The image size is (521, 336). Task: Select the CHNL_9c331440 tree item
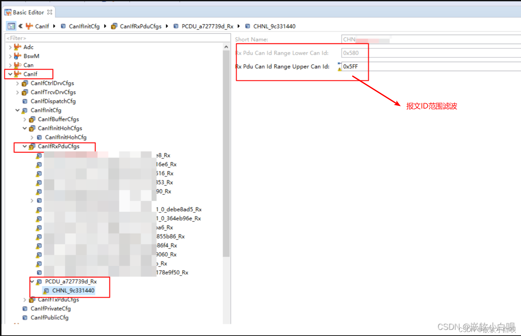tap(73, 291)
